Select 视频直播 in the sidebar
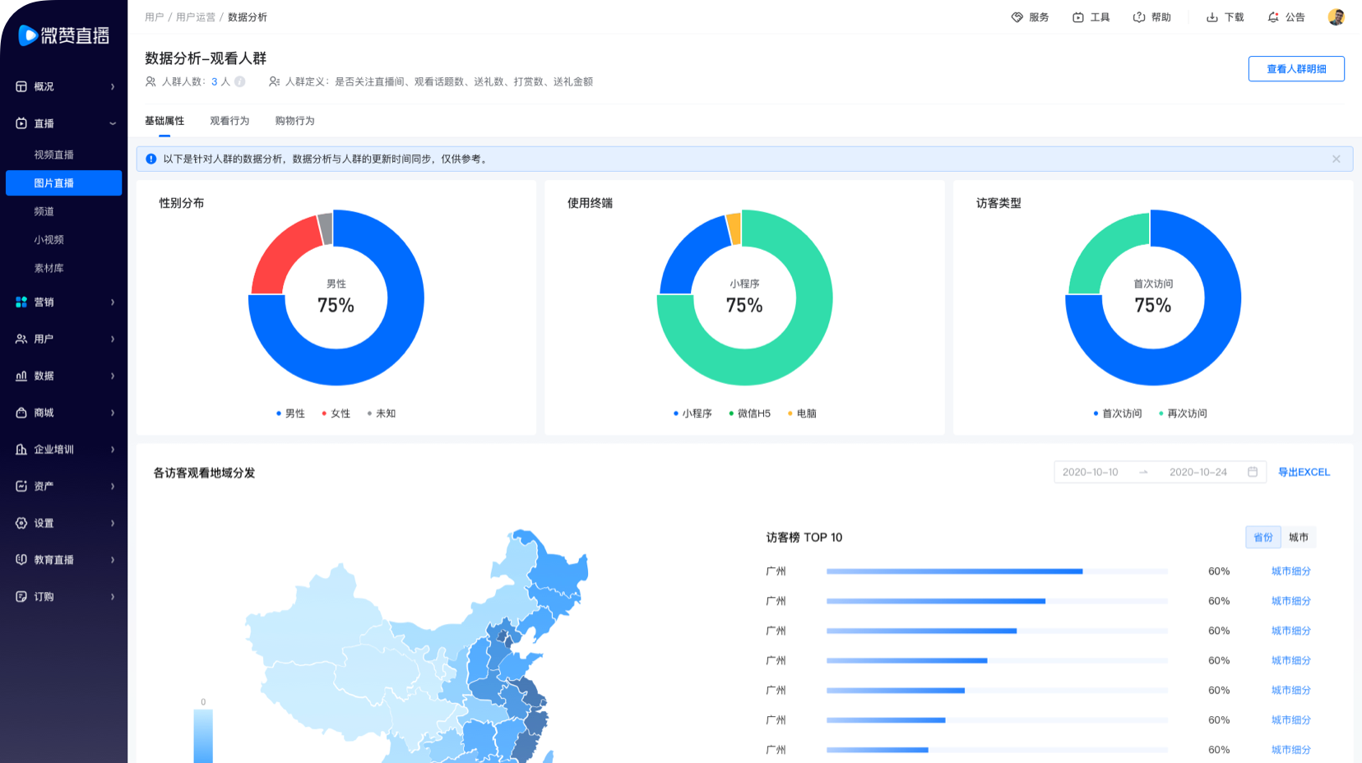1362x763 pixels. coord(54,155)
